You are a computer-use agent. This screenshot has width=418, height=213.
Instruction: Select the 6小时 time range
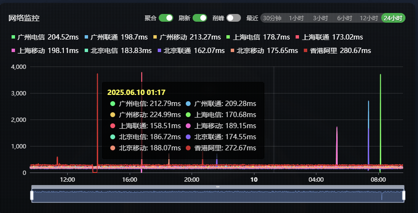click(344, 18)
